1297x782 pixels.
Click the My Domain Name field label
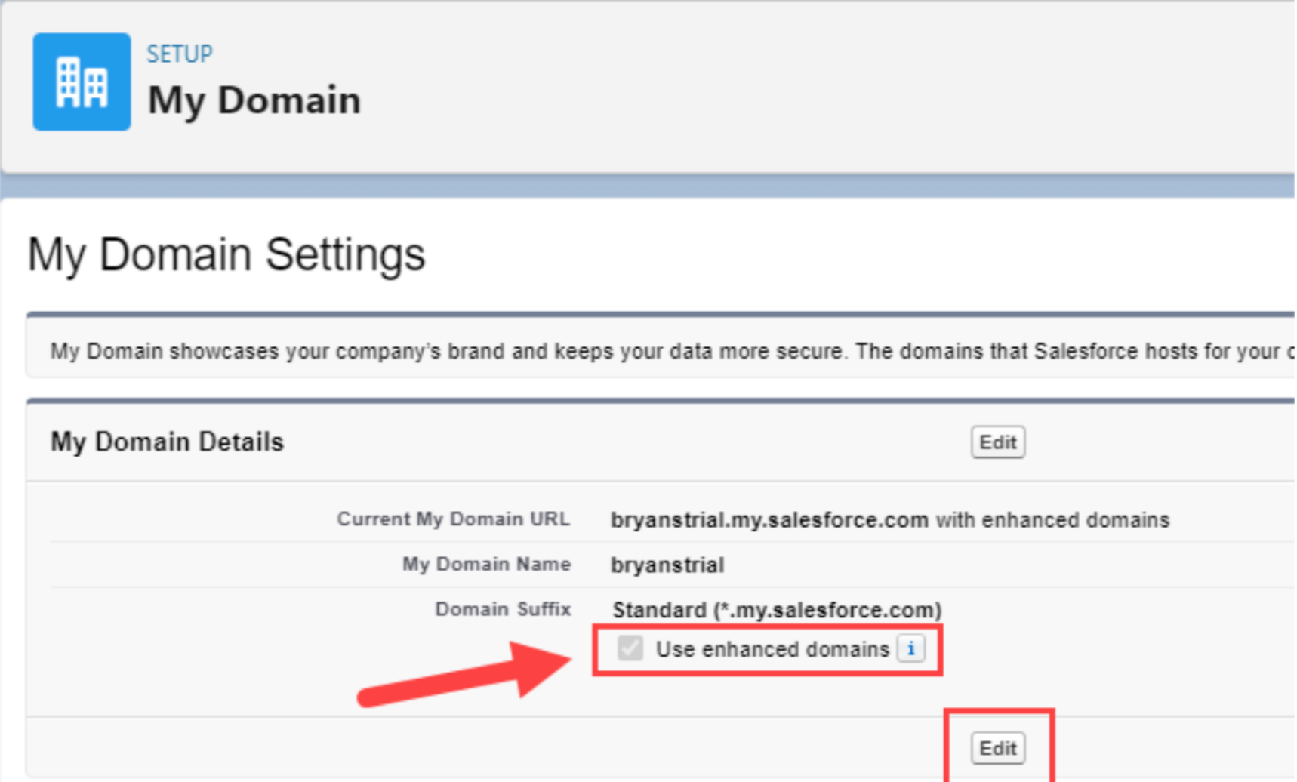pos(486,565)
